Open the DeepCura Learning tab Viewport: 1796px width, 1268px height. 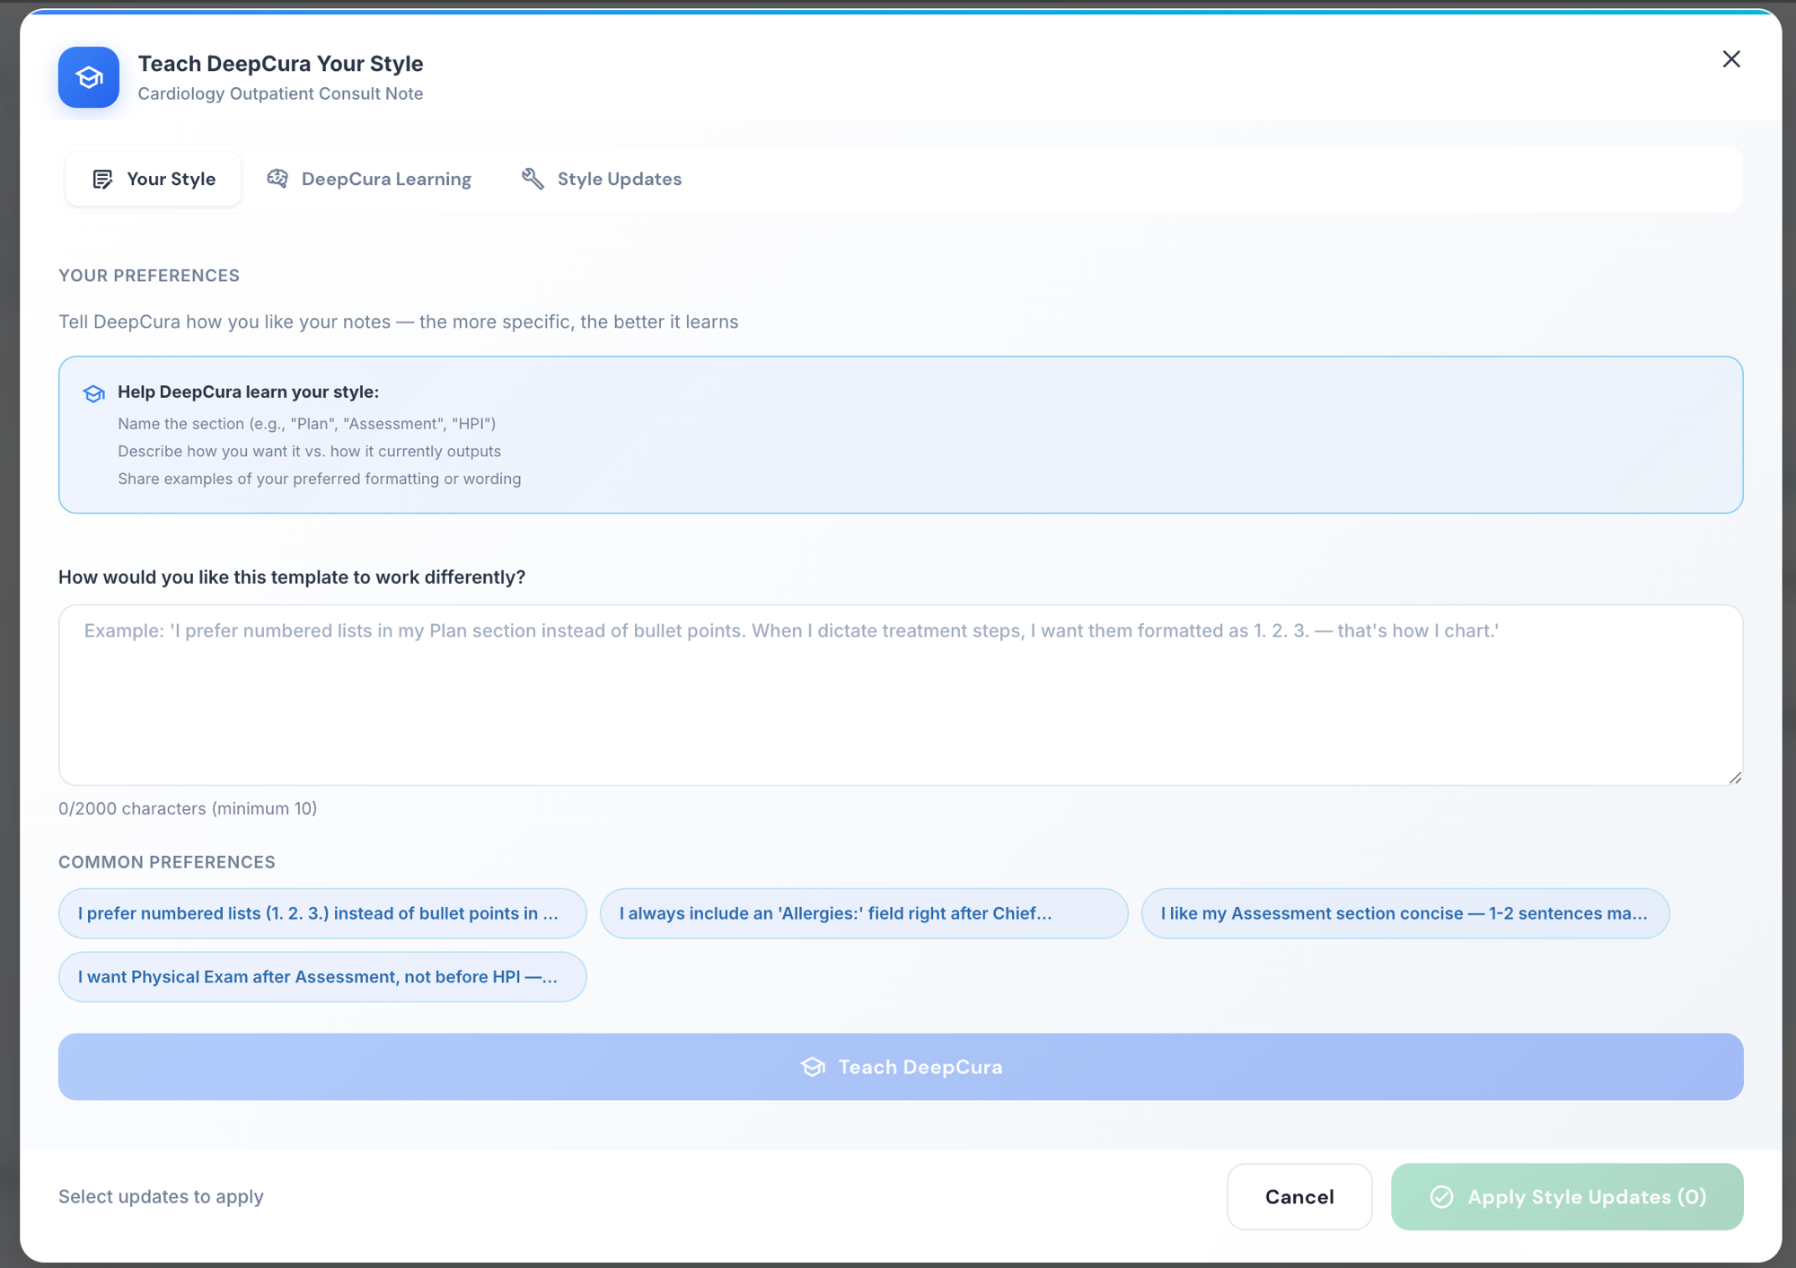[x=369, y=179]
